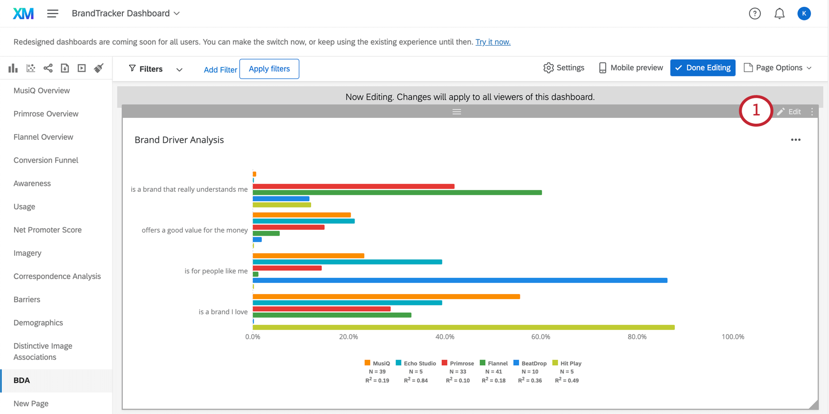Open the Net Promoter Score page
This screenshot has width=829, height=414.
point(48,230)
